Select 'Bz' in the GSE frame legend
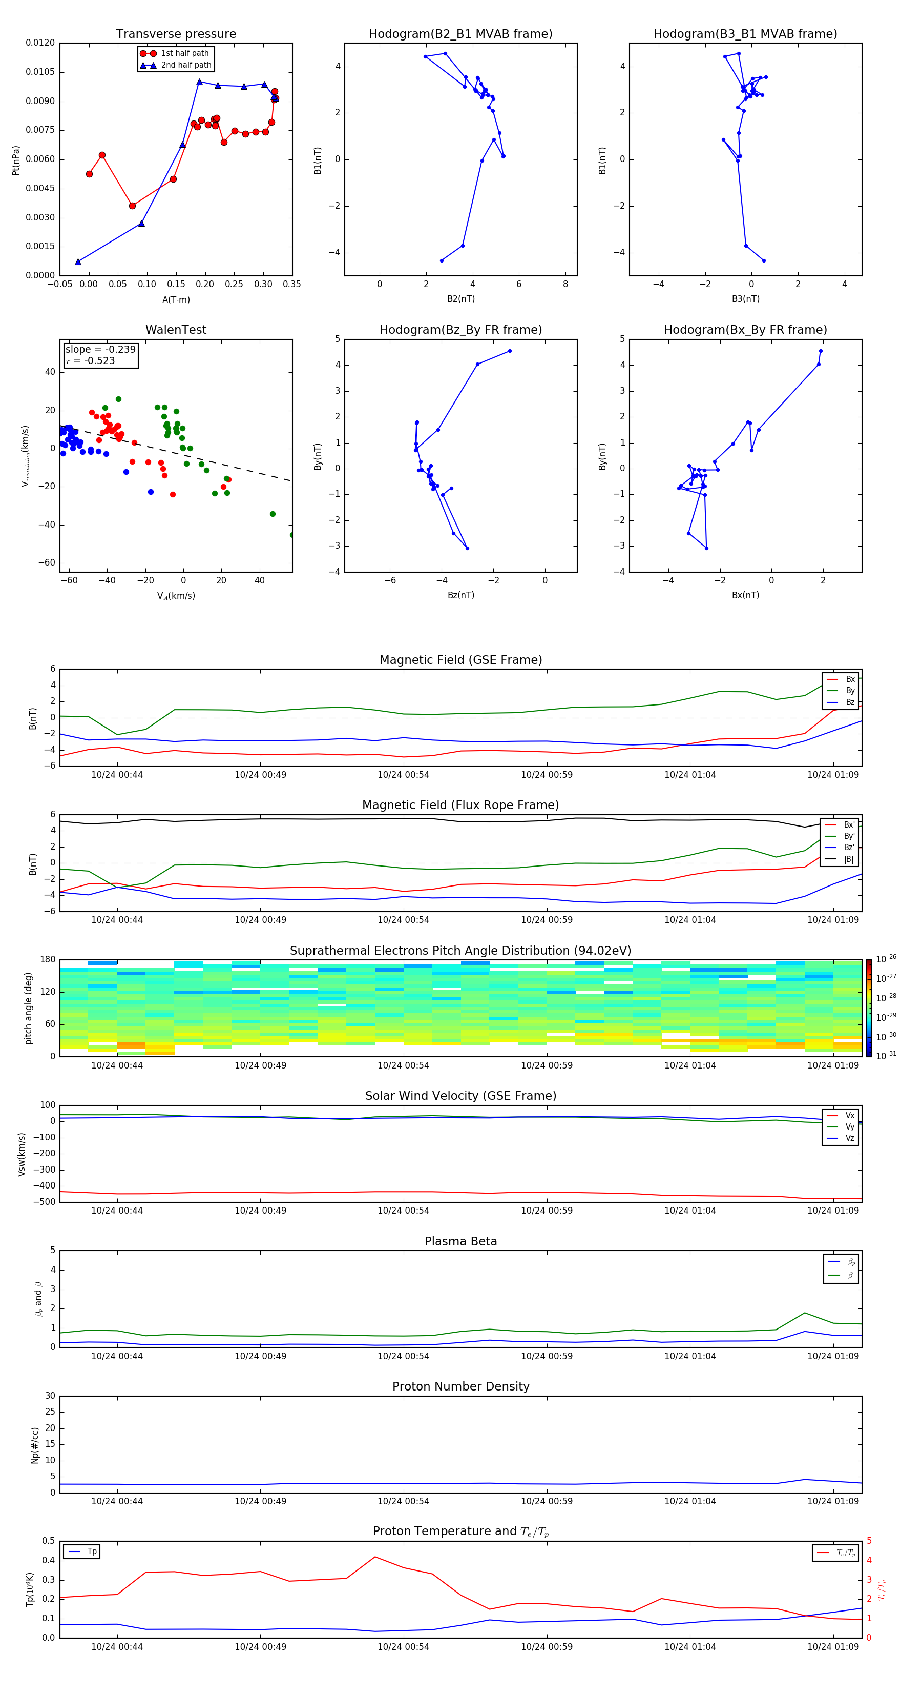 point(841,702)
